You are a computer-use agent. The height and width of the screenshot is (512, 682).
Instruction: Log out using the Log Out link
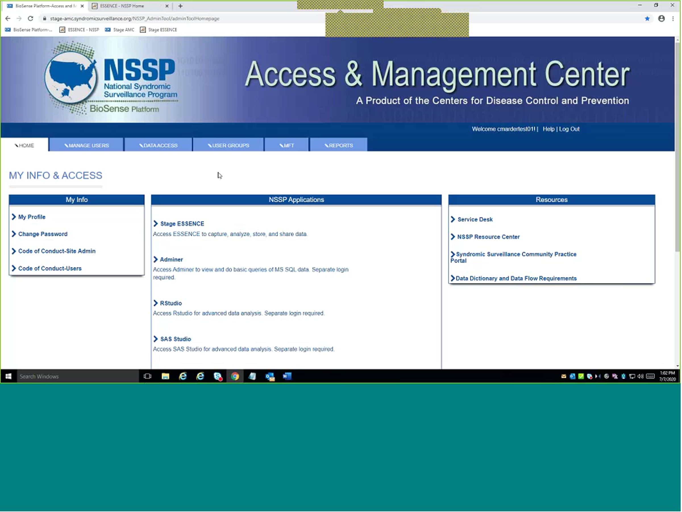click(x=569, y=129)
